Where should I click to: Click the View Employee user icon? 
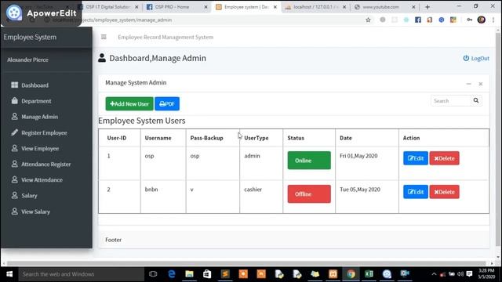(x=14, y=148)
